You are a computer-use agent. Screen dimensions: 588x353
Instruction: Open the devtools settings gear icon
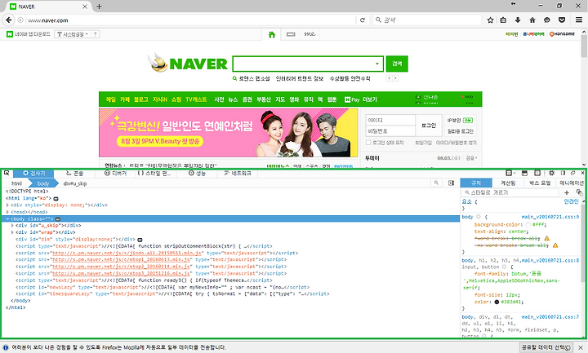551,173
